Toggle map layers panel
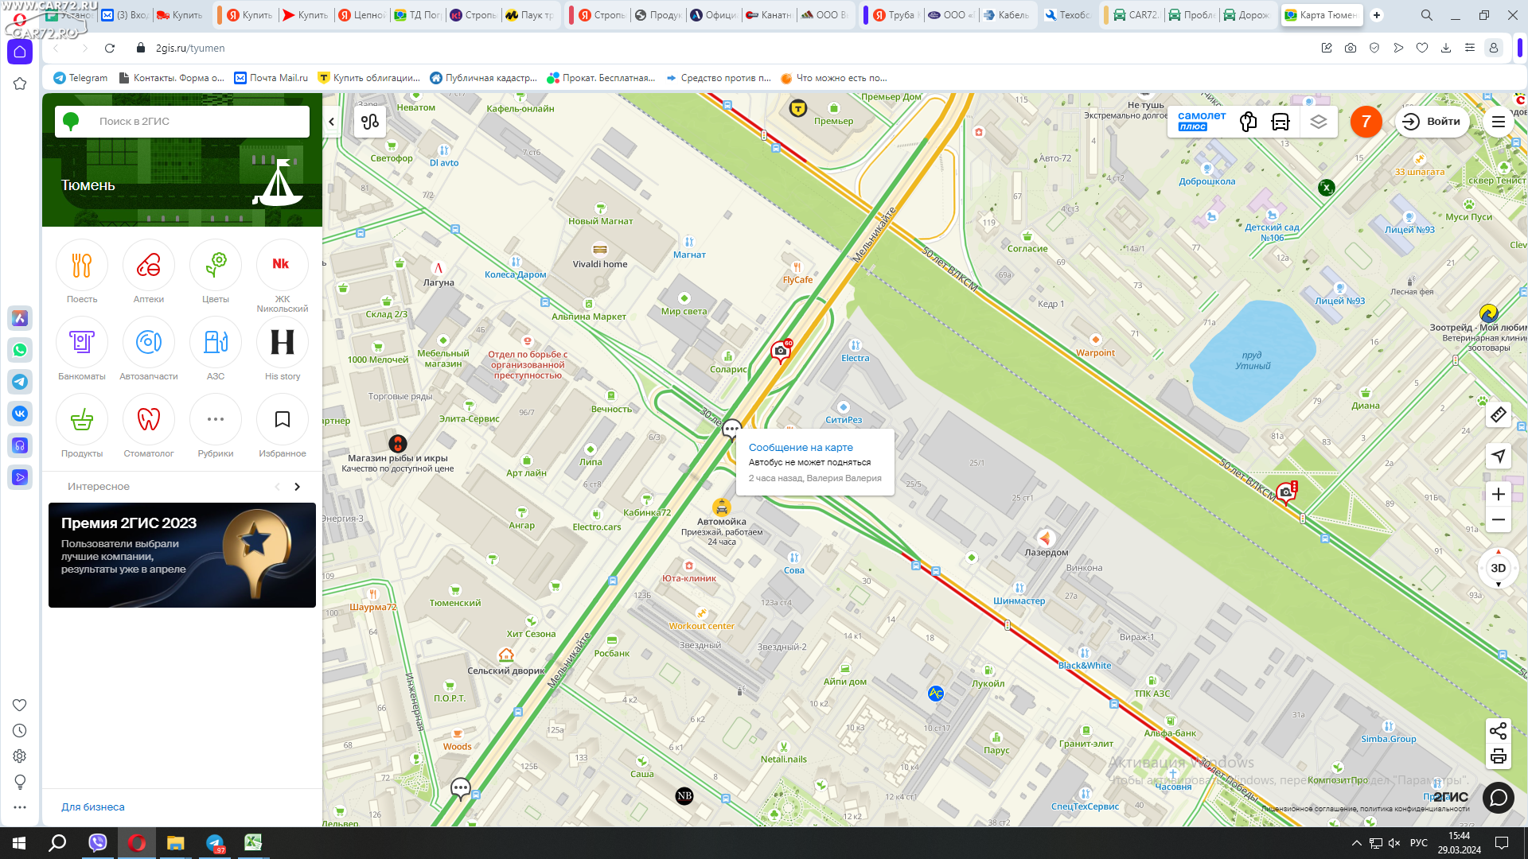This screenshot has width=1528, height=859. tap(1319, 122)
